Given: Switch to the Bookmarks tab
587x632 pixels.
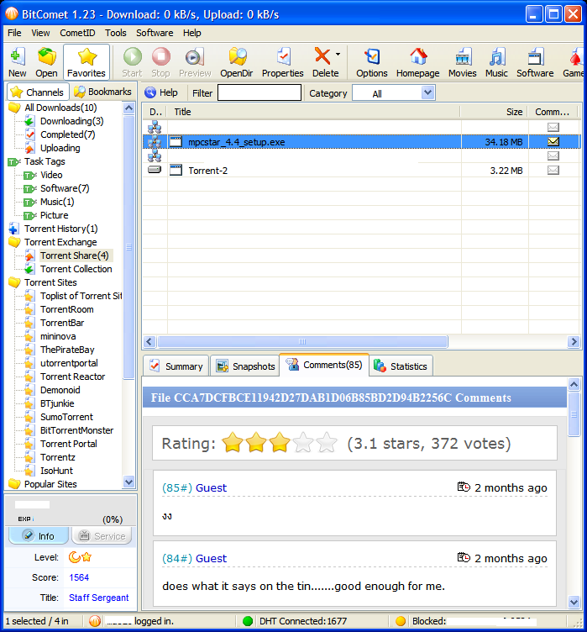Looking at the screenshot, I should (x=103, y=92).
